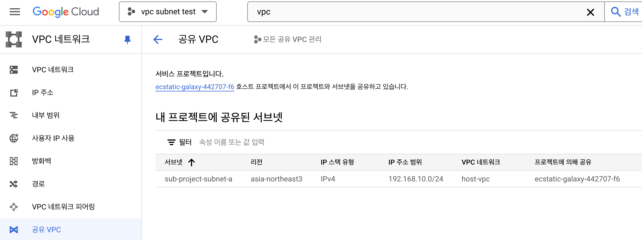Click the 서브넷 sort ascending arrow
This screenshot has width=642, height=240.
pyautogui.click(x=192, y=163)
